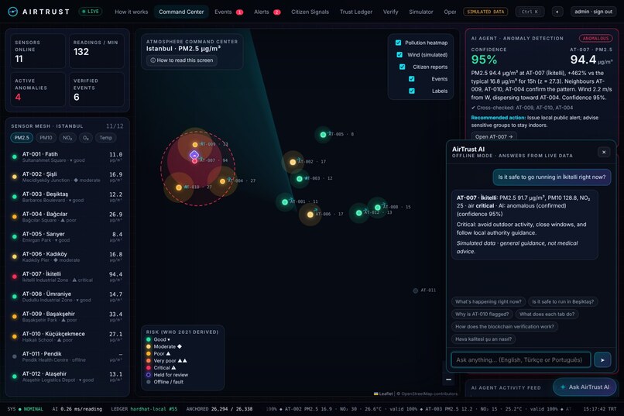The width and height of the screenshot is (624, 416).
Task: Click the AT-002 map sensor marker
Action: click(293, 162)
